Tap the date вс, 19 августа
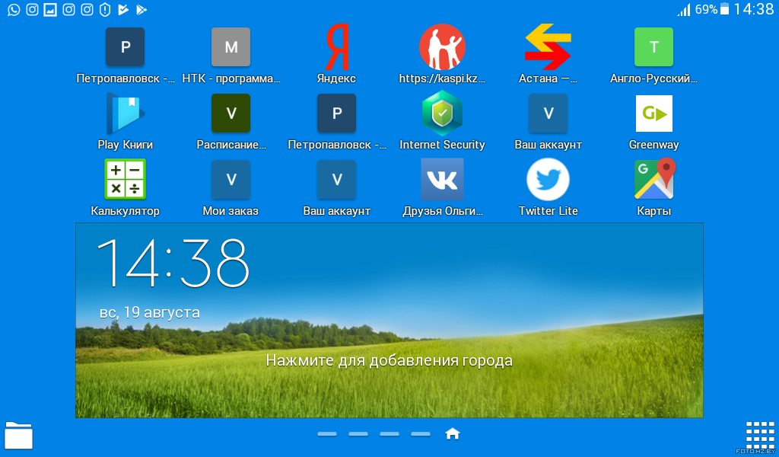The image size is (779, 457). click(150, 313)
